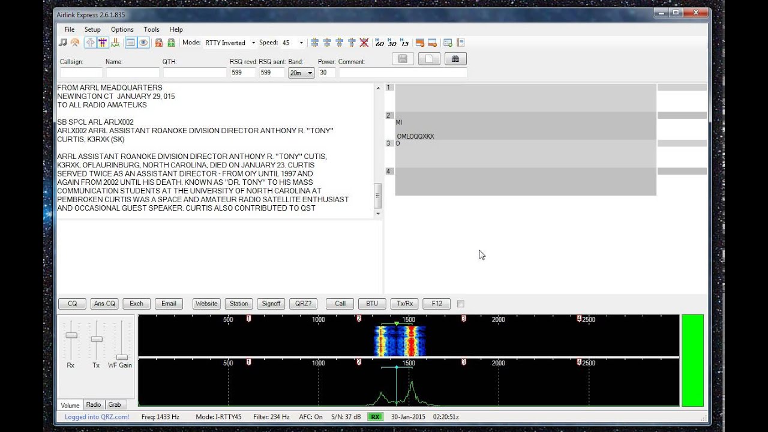Click the red TX lock icon
Image resolution: width=768 pixels, height=432 pixels.
point(159,43)
